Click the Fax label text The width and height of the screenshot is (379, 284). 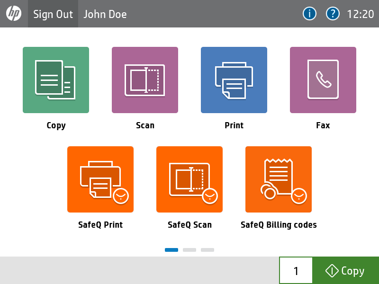coord(323,125)
